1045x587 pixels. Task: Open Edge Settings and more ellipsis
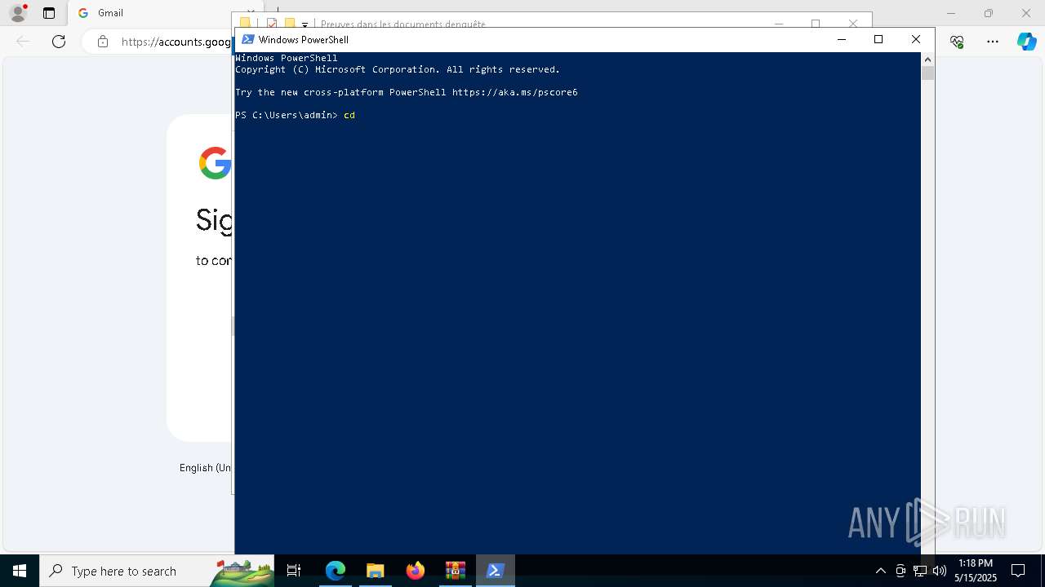pos(993,42)
